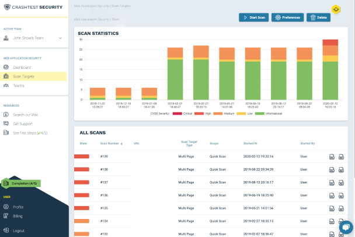This screenshot has height=237, width=355.
Task: Open first report icon for scan #138
Action: [x=332, y=169]
